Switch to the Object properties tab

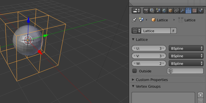click(170, 11)
